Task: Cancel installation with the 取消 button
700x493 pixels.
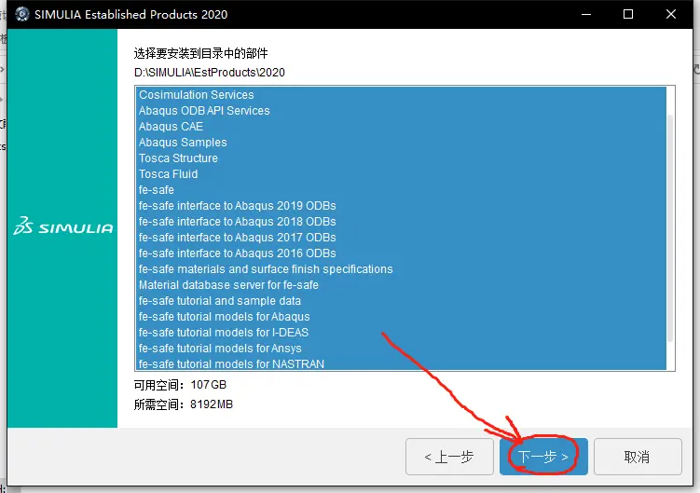Action: 638,457
